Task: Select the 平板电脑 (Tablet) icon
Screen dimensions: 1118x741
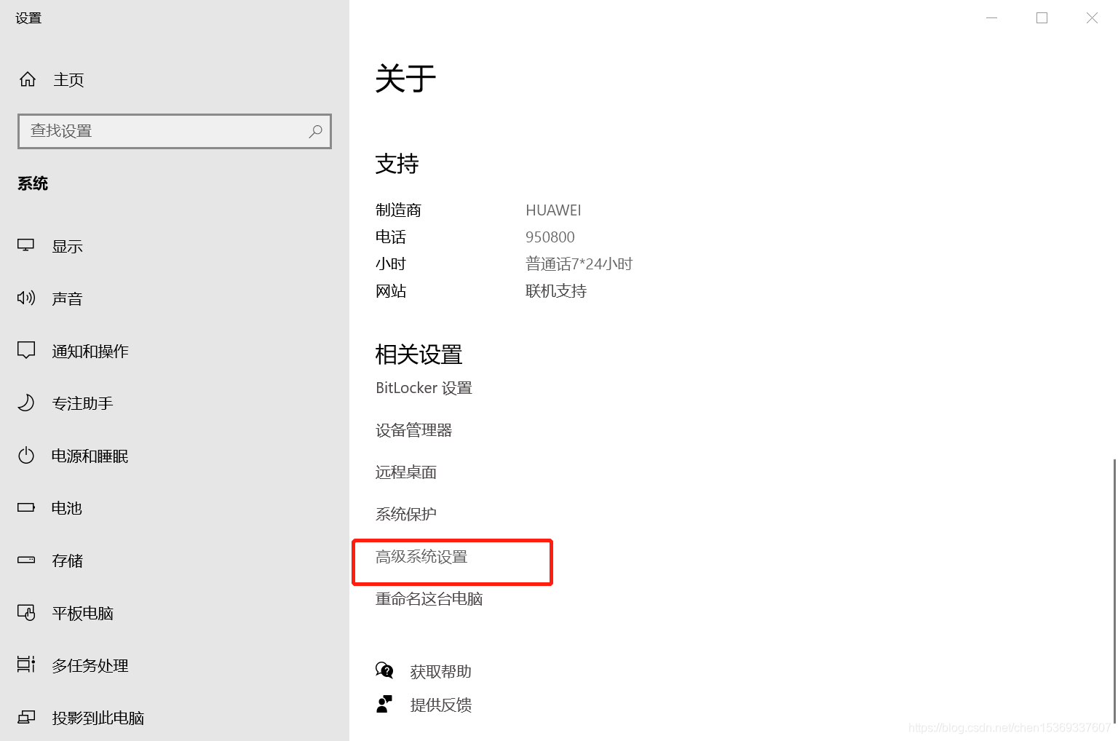Action: [x=25, y=612]
